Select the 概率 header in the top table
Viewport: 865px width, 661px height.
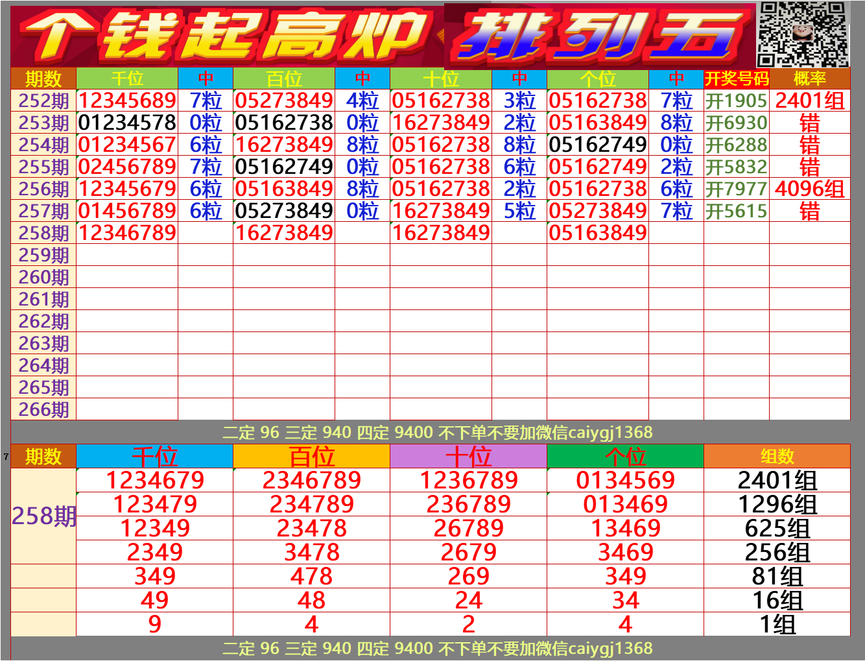click(809, 79)
